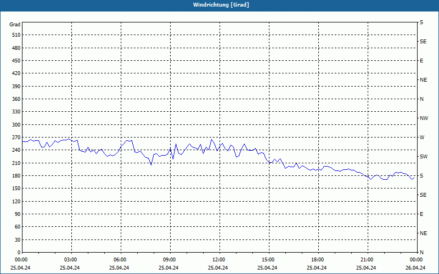The width and height of the screenshot is (439, 274).
Task: Select the 18:00 time axis label
Action: [x=318, y=260]
